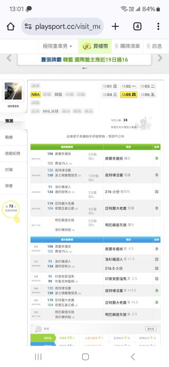Select the NBA league filter
The height and width of the screenshot is (367, 169).
click(36, 95)
